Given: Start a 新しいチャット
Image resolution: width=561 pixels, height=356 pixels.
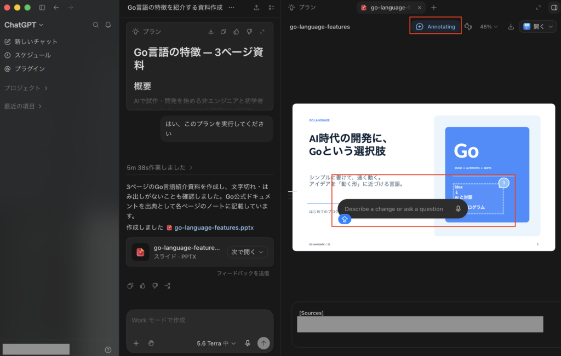Looking at the screenshot, I should pos(31,42).
